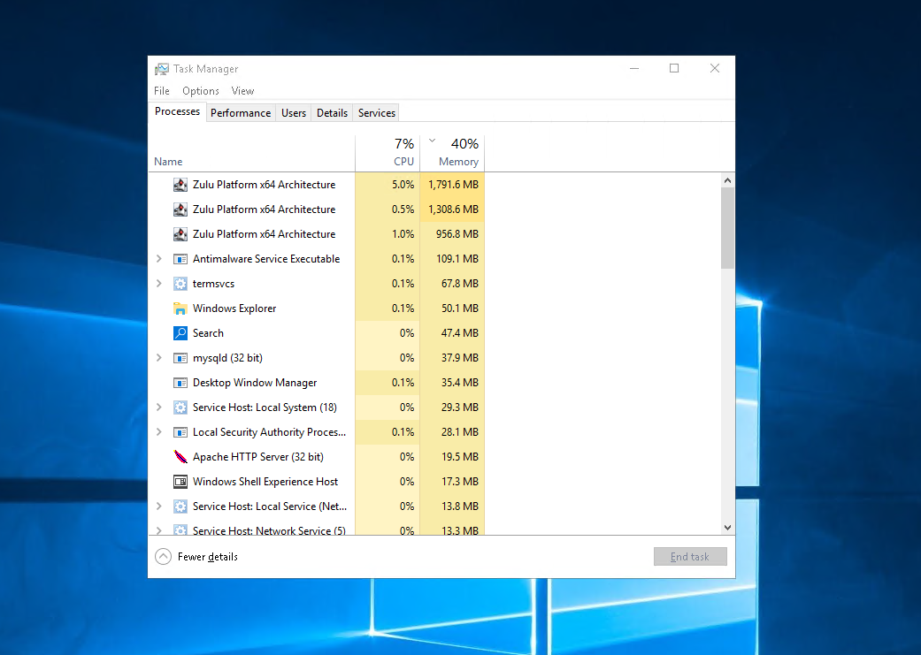Switch to the Details tab

332,113
